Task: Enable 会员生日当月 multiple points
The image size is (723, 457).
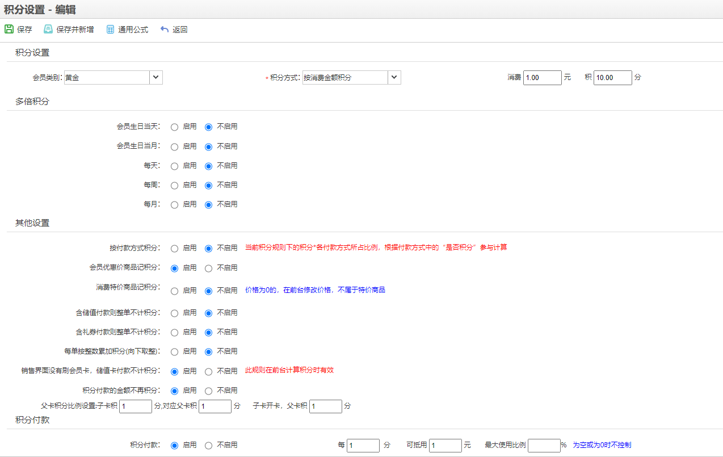Action: pos(175,146)
